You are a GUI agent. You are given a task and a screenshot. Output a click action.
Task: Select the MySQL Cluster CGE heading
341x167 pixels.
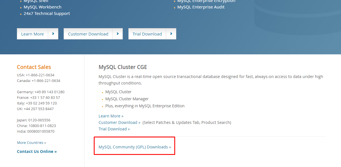[x=123, y=67]
